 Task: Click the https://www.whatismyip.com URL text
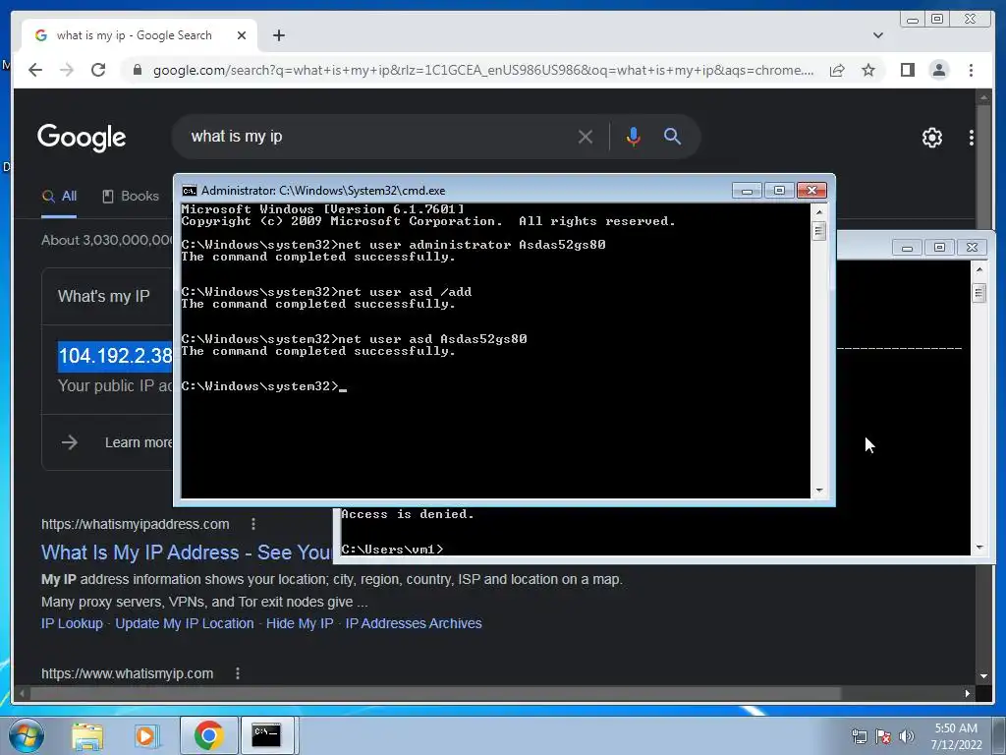127,673
